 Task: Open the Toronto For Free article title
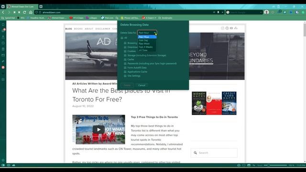121,95
